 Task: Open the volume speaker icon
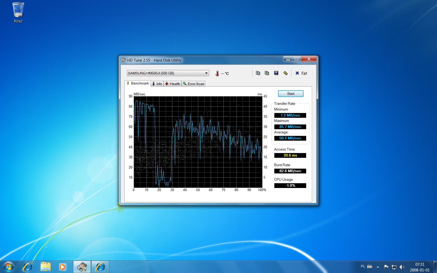(402, 267)
